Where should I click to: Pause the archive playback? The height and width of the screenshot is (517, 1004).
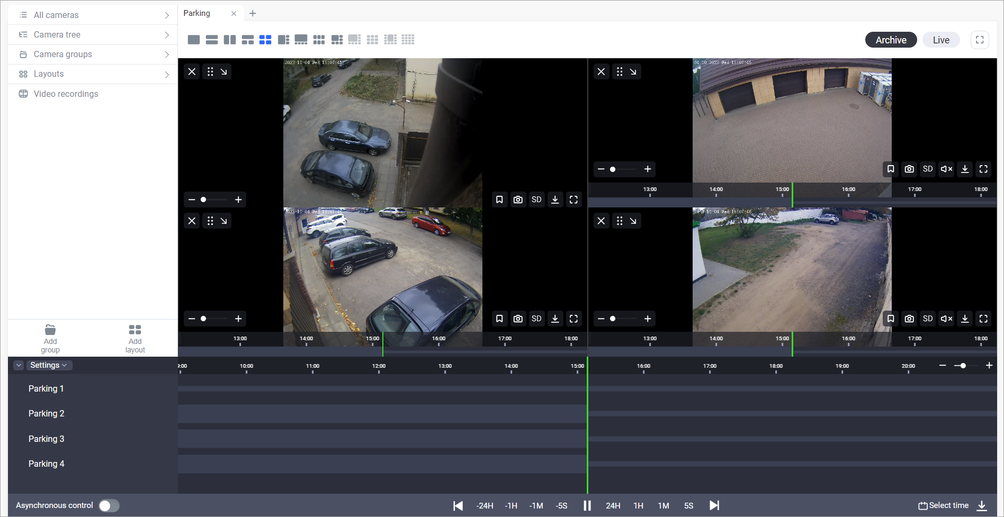pyautogui.click(x=587, y=505)
